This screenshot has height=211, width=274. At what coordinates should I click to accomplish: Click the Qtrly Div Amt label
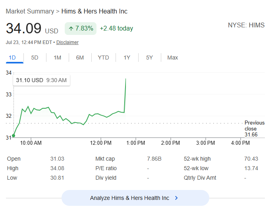200,178
